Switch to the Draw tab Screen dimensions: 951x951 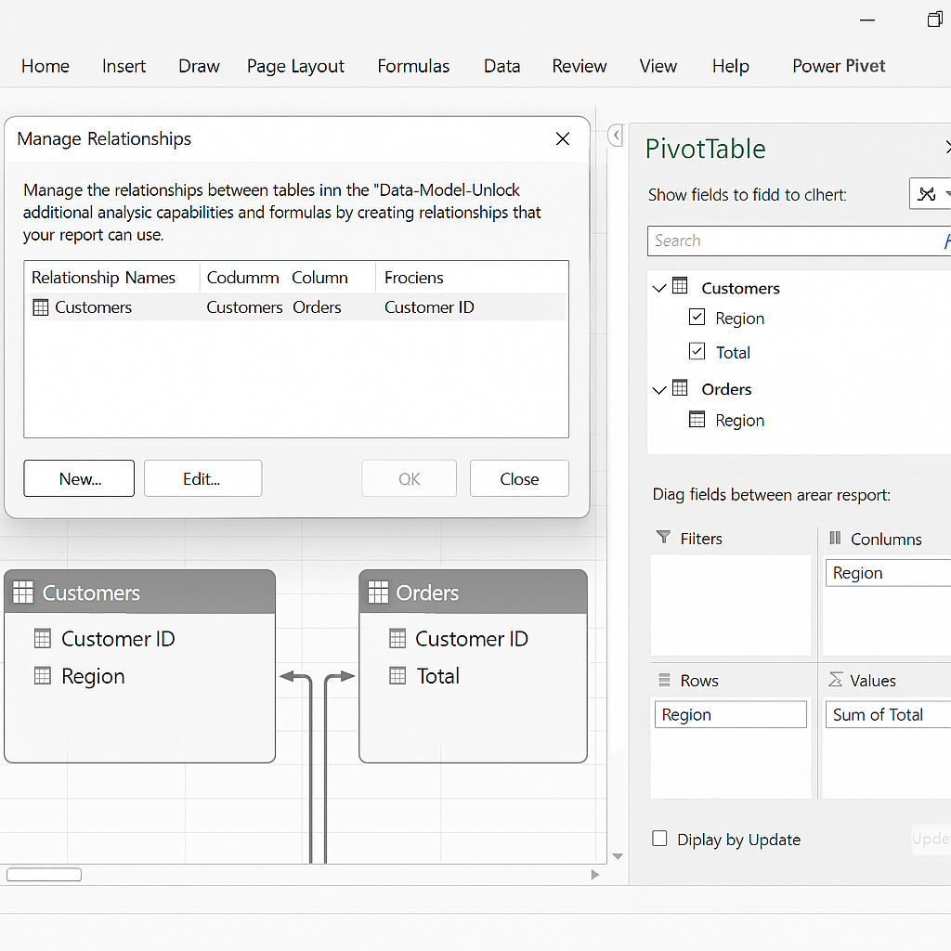tap(199, 66)
